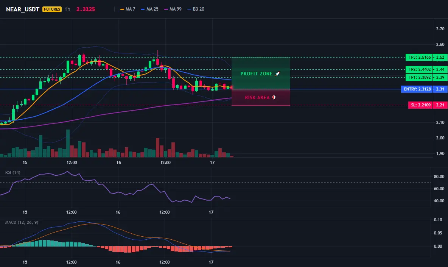The width and height of the screenshot is (448, 267).
Task: Click the RSI 80.00 axis label
Action: pos(439,176)
